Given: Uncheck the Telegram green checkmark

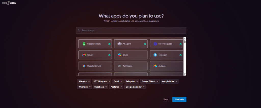Looking at the screenshot, I should 180,55.
